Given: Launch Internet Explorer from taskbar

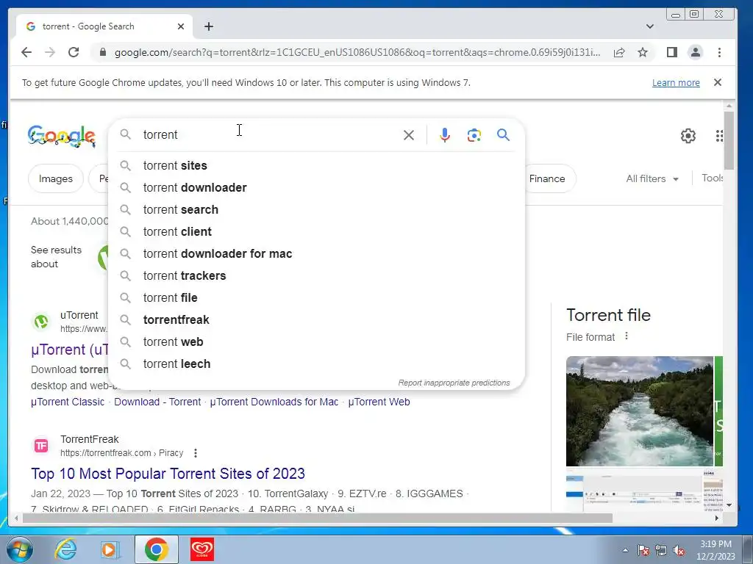Looking at the screenshot, I should click(x=65, y=549).
